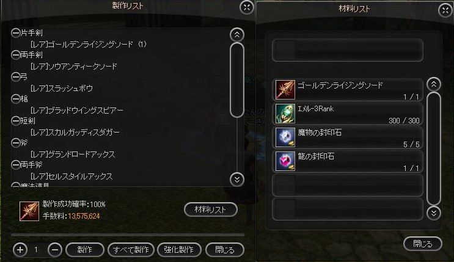Image resolution: width=454 pixels, height=262 pixels.
Task: Click the 強化製作 button
Action: click(179, 250)
